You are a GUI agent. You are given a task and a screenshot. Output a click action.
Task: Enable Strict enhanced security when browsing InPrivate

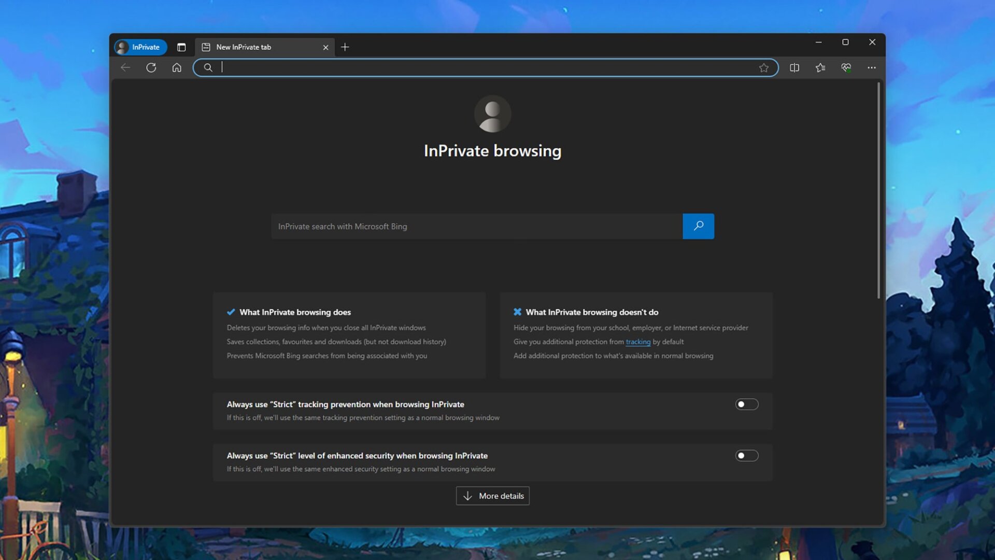pos(746,455)
